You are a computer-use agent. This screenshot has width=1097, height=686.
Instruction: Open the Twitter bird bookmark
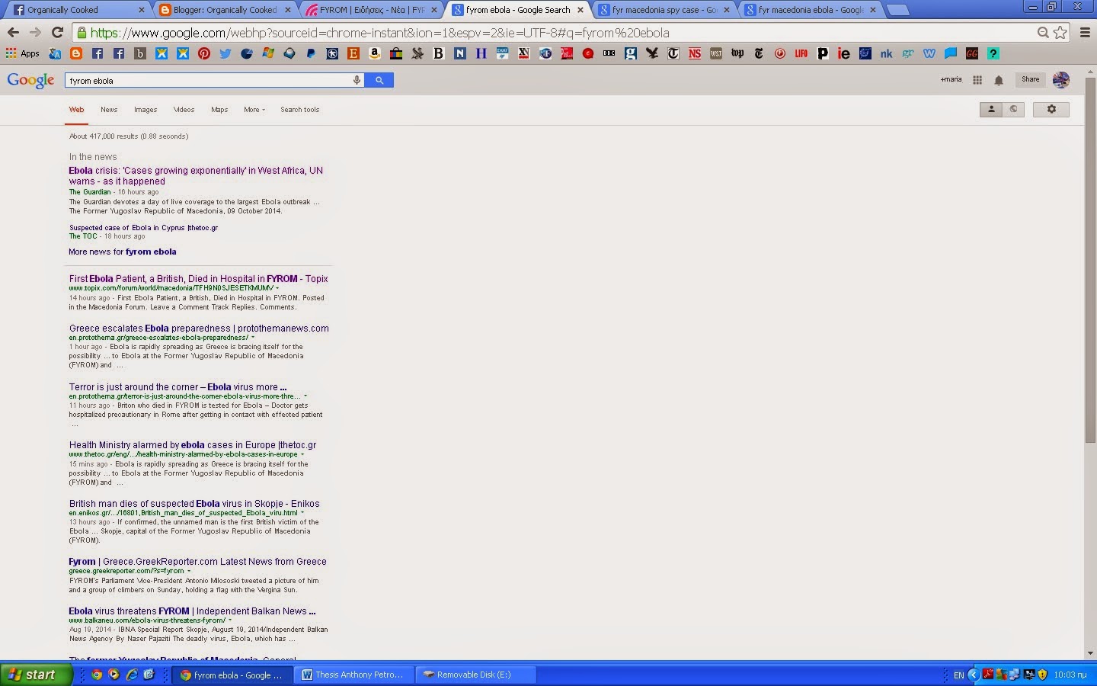click(225, 53)
